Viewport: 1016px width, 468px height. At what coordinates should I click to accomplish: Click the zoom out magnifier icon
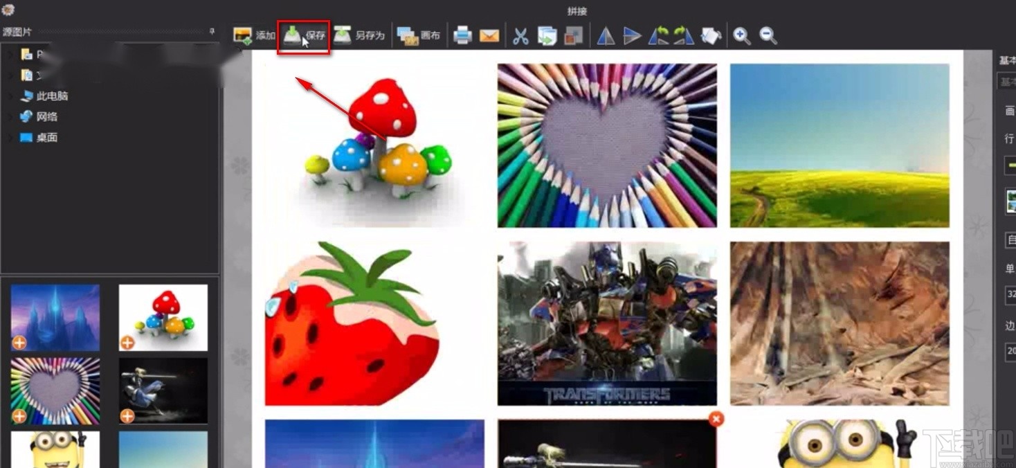click(x=768, y=35)
